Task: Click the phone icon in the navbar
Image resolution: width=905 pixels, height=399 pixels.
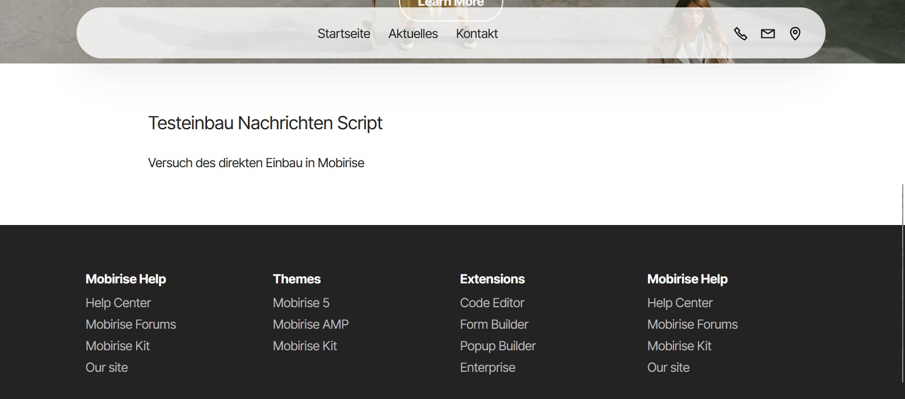Action: [x=740, y=34]
